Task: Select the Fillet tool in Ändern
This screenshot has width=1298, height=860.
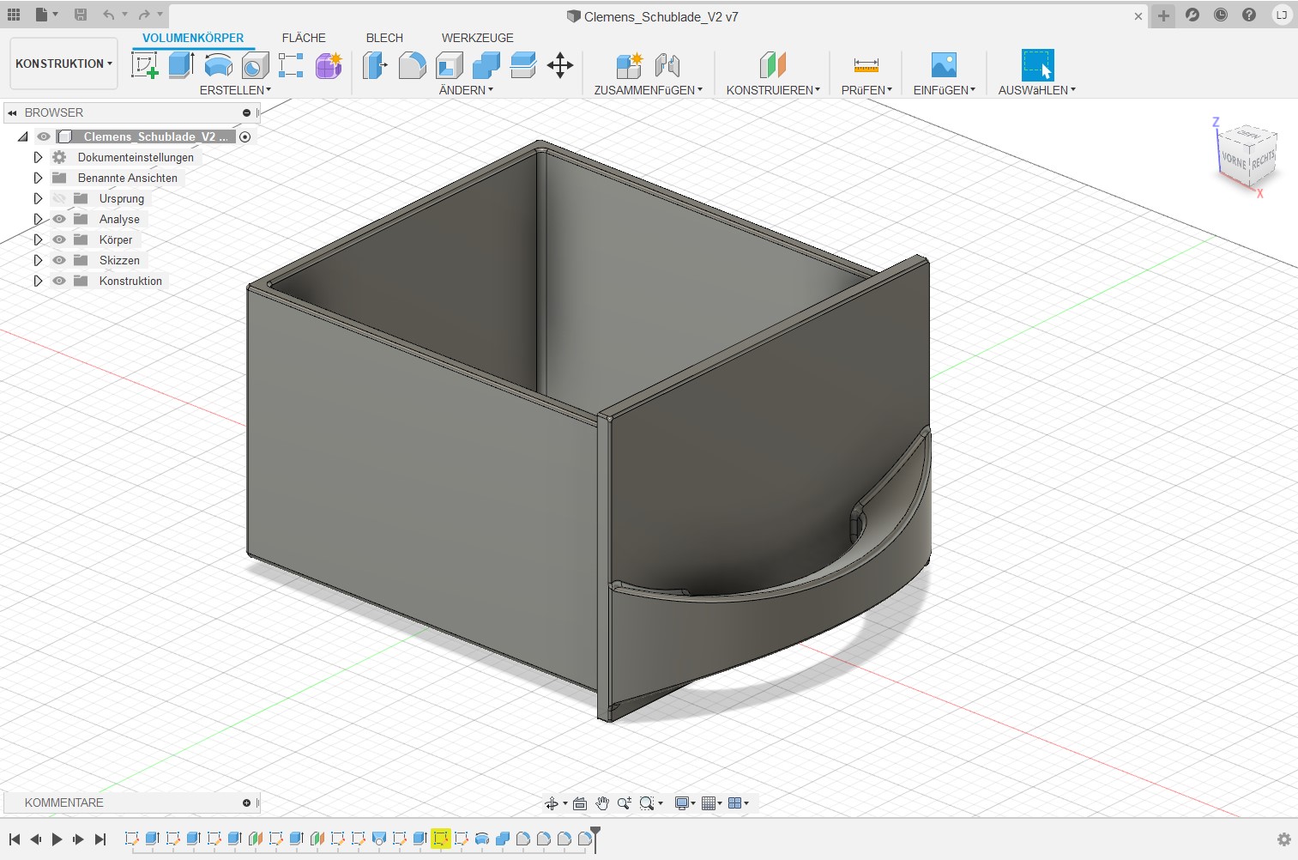Action: pos(412,65)
